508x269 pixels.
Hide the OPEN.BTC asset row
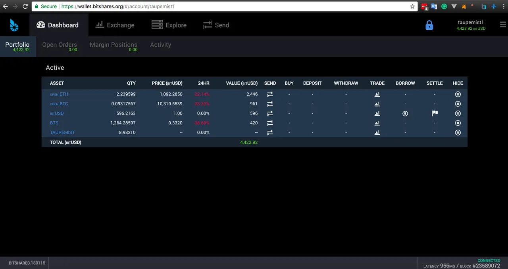click(x=458, y=104)
